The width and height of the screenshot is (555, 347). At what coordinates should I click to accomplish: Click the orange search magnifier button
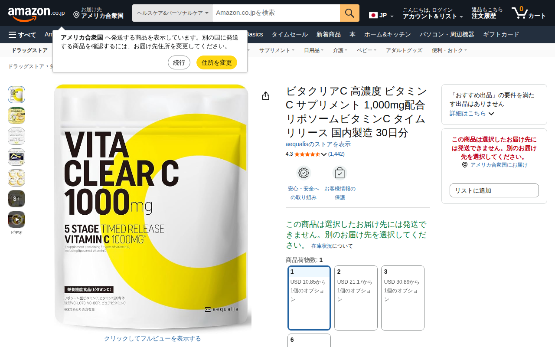pos(349,13)
